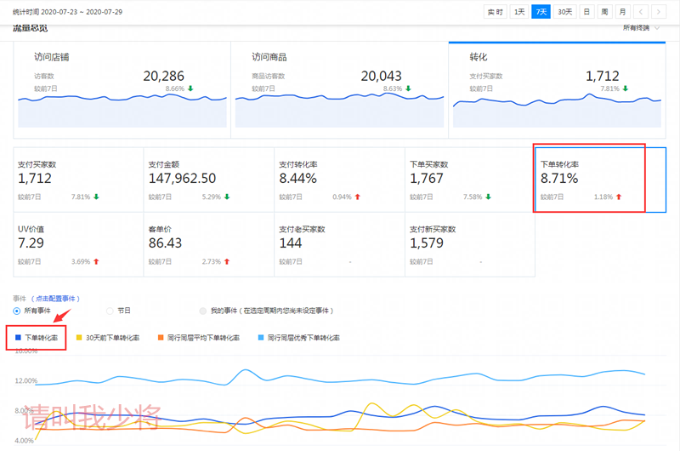Viewport: 680px width, 451px height.
Task: Open the 访问店铺 tab card
Action: (122, 89)
